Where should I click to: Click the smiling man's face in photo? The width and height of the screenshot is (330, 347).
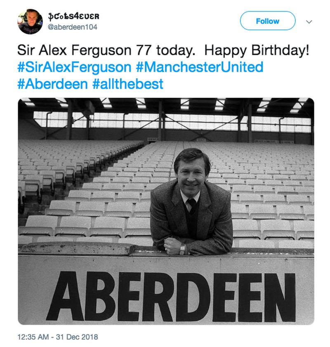coord(189,170)
